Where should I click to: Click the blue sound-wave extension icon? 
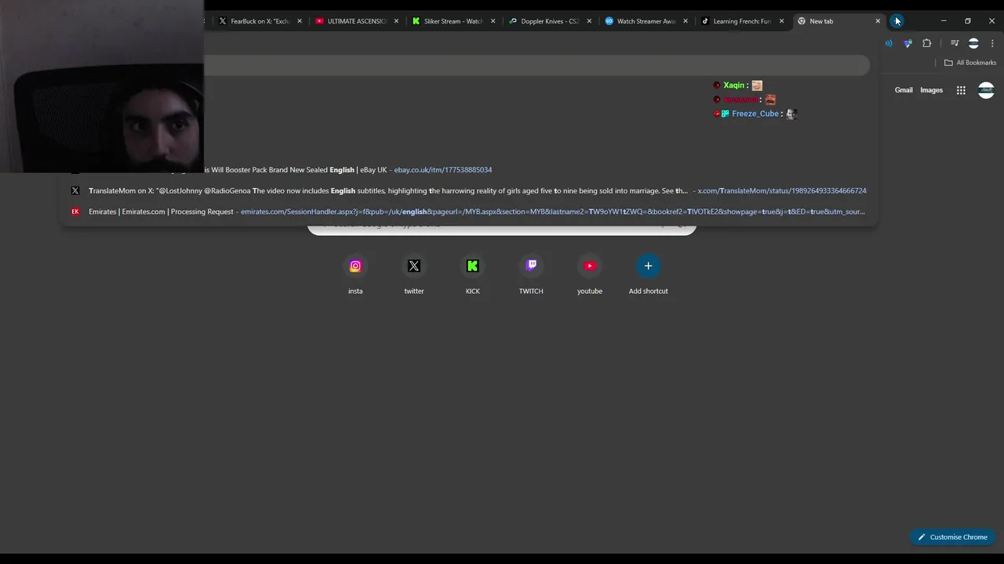tap(889, 43)
